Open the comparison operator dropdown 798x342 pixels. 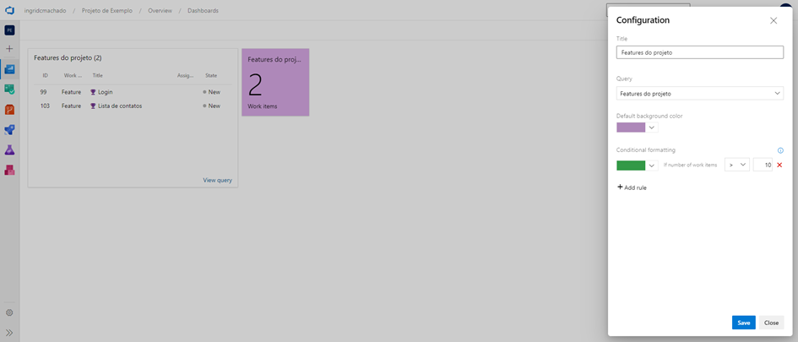pos(737,165)
